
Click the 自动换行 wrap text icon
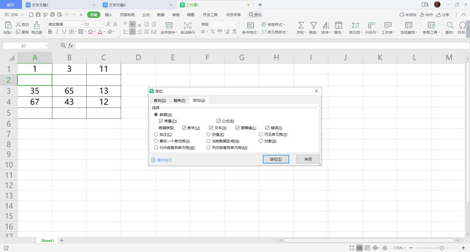tap(188, 25)
